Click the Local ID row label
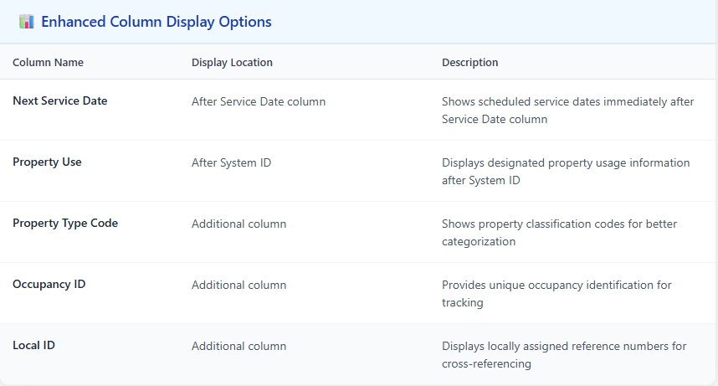The width and height of the screenshot is (718, 386). click(x=33, y=345)
